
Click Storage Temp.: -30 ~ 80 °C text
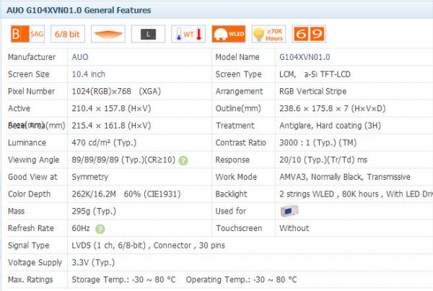click(123, 280)
